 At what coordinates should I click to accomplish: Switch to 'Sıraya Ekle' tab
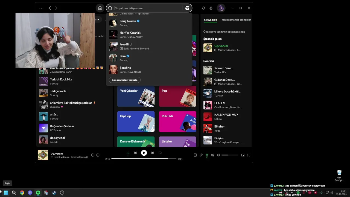click(x=211, y=20)
